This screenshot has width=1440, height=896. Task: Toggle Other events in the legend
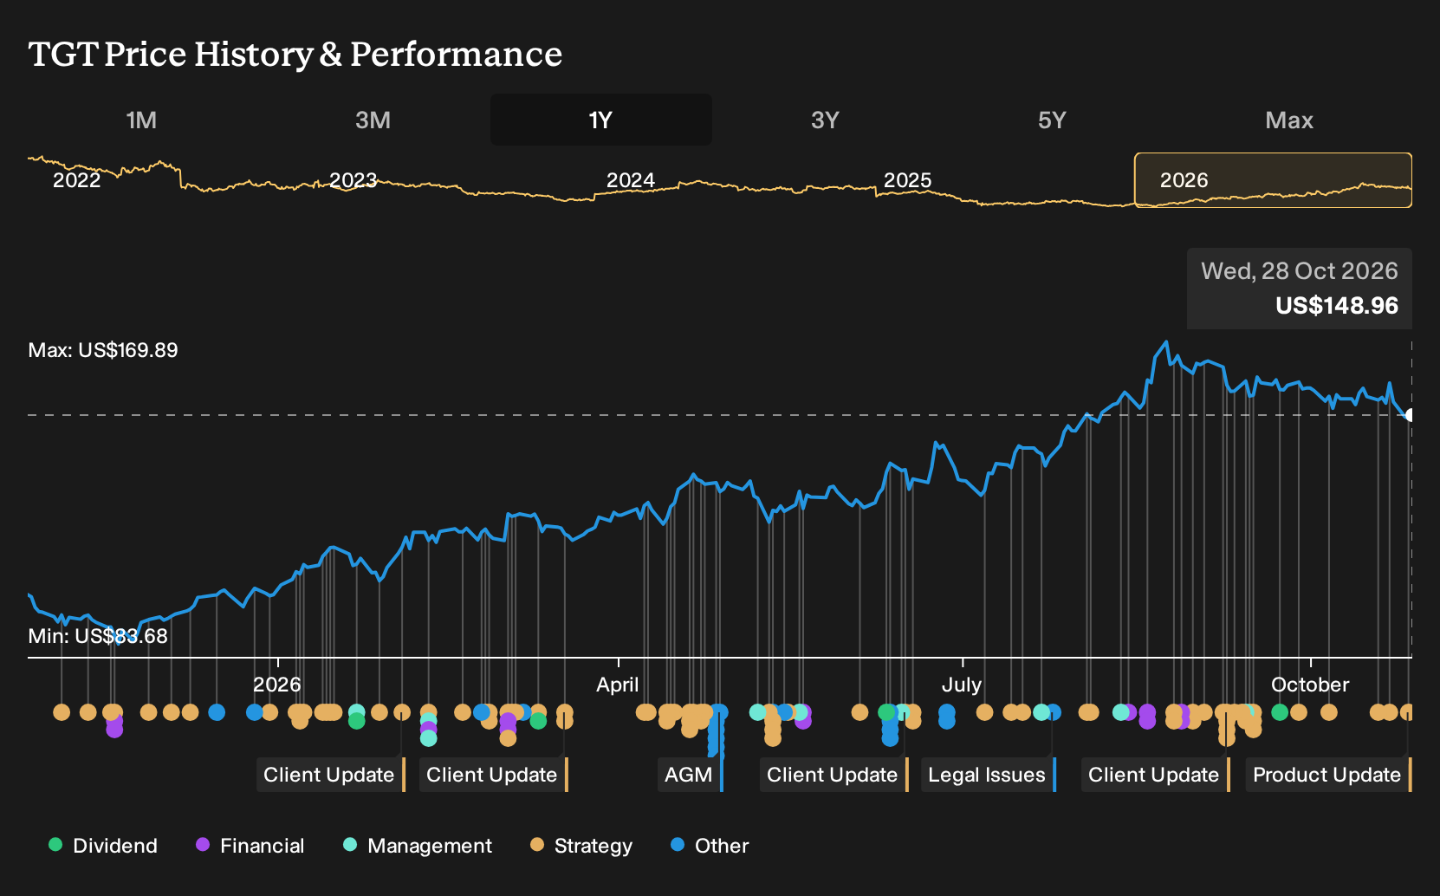pos(710,846)
